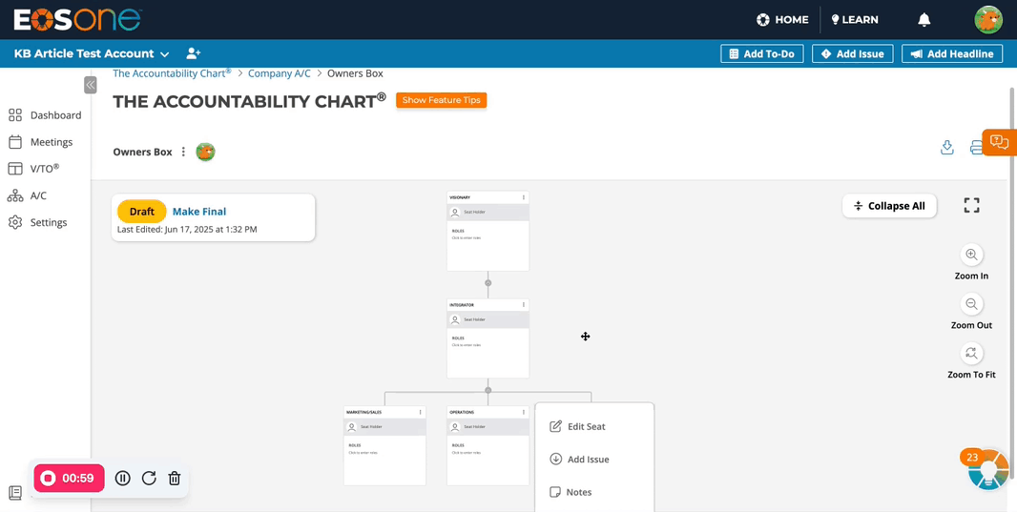The width and height of the screenshot is (1017, 512).
Task: Click the Owners Box breadcrumb text
Action: coord(355,73)
